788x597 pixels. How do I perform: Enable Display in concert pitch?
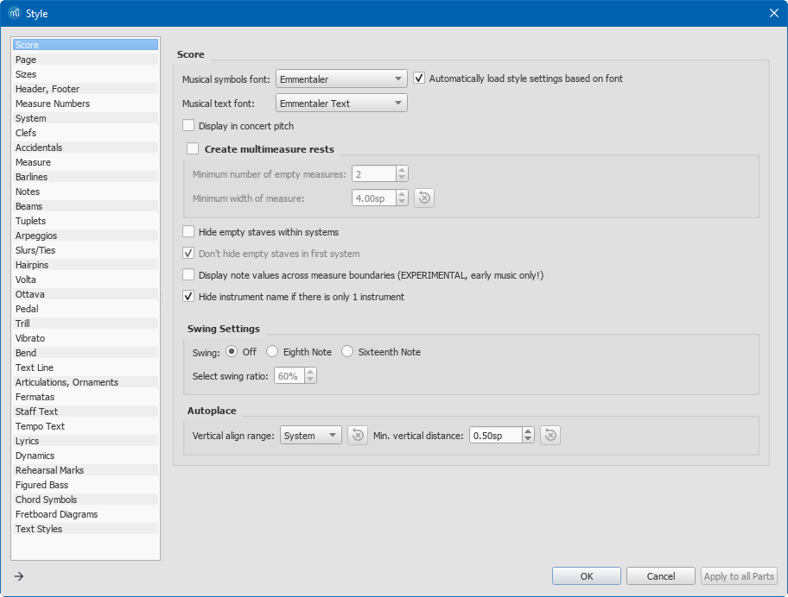click(x=189, y=126)
